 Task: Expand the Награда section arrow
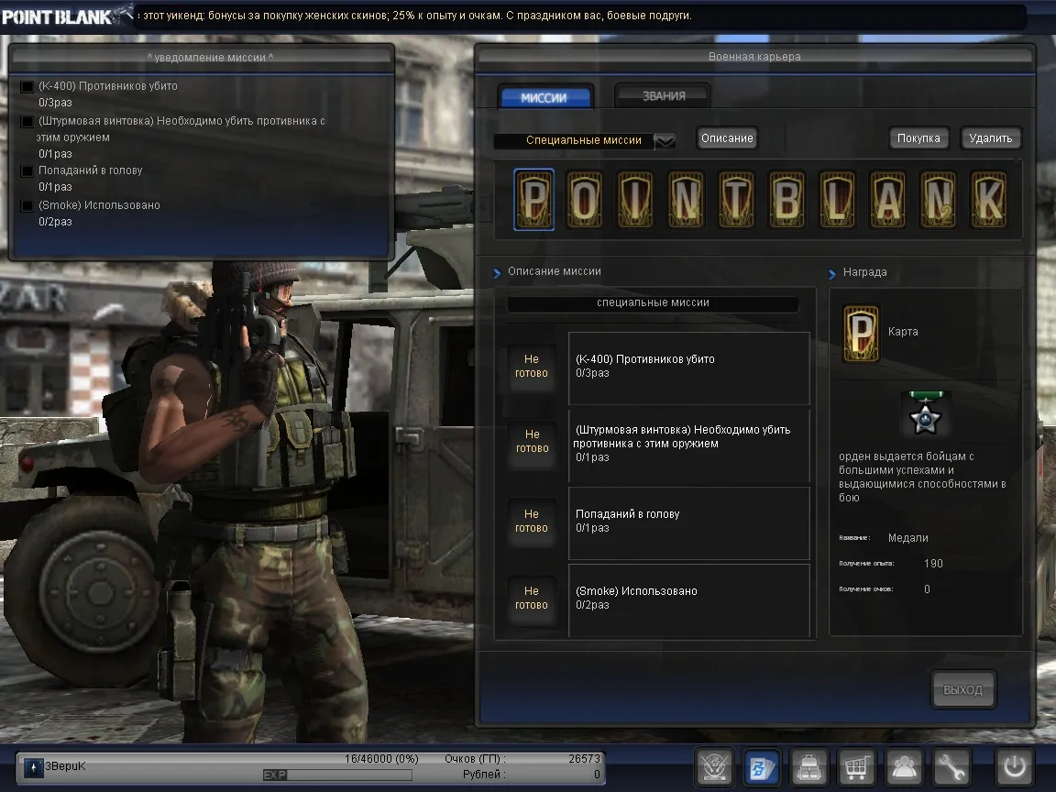[x=831, y=273]
